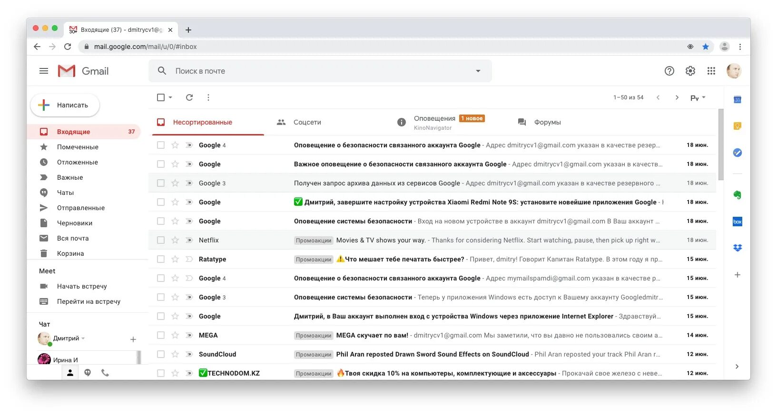This screenshot has width=777, height=415.
Task: Bookmark star icon in address bar
Action: tap(706, 47)
